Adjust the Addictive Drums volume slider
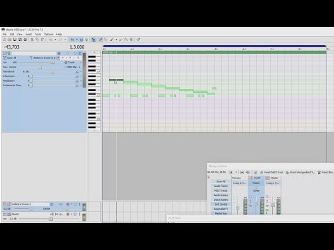The width and height of the screenshot is (334, 250). pos(31,209)
